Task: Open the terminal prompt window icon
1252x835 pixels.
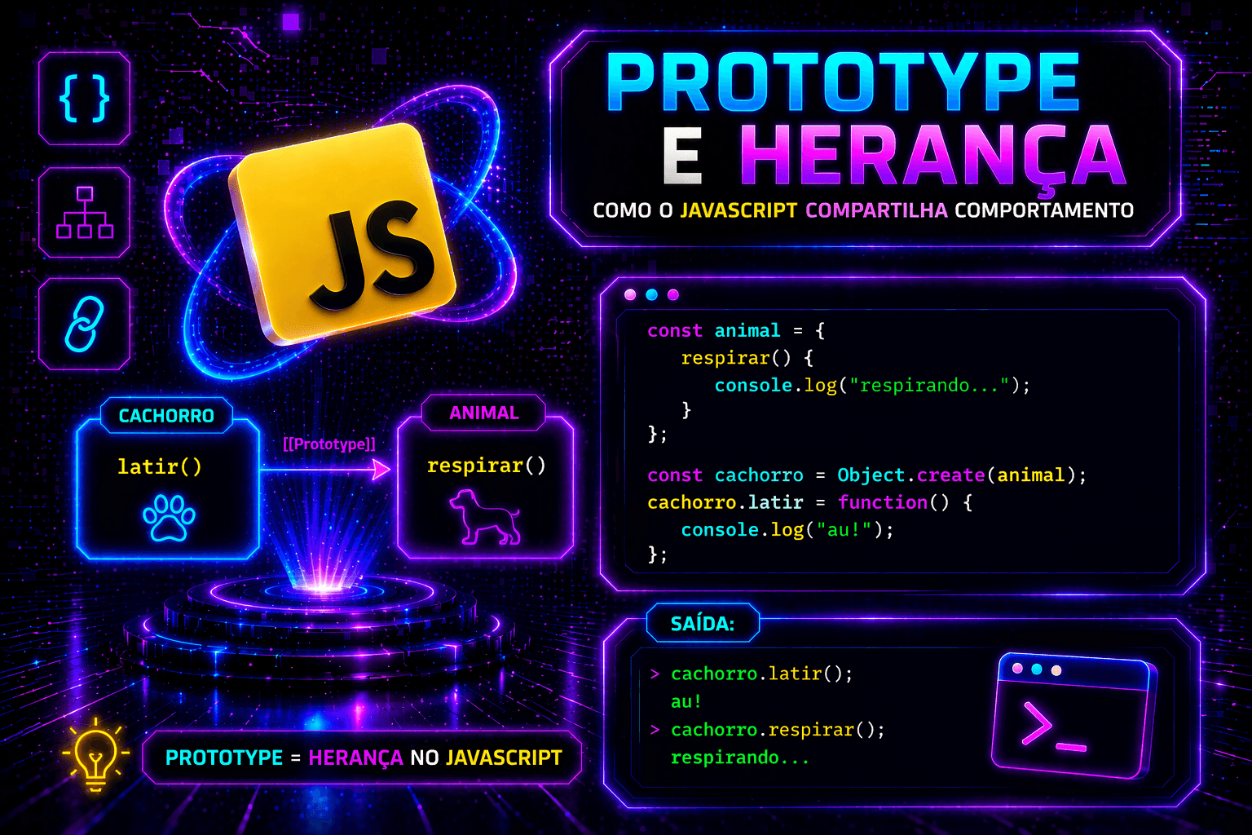Action: tap(1073, 717)
